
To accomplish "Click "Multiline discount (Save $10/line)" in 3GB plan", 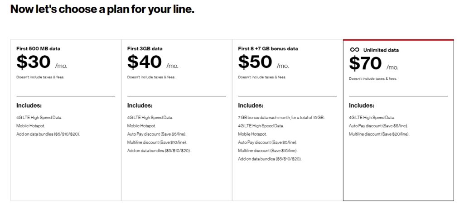I will coord(157,142).
